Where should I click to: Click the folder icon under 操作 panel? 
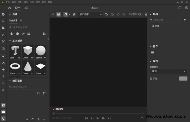click(152, 52)
